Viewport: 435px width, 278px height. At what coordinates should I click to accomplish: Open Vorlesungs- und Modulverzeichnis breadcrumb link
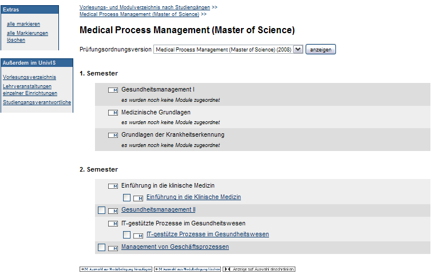145,7
